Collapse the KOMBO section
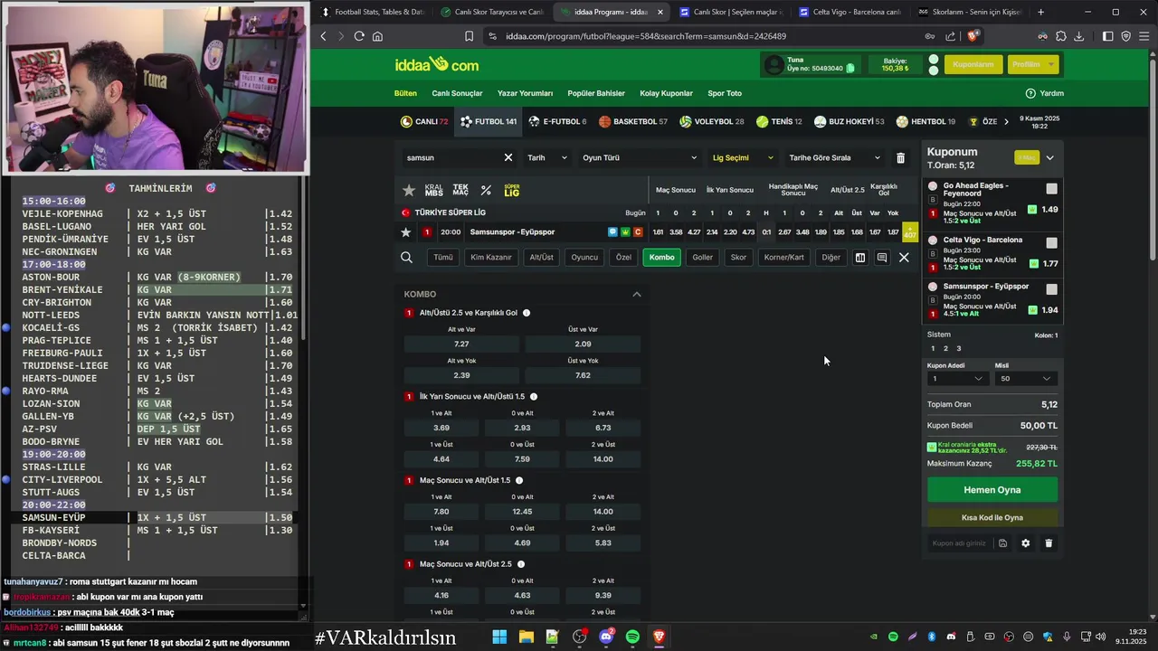Viewport: 1158px width, 651px height. click(x=637, y=295)
